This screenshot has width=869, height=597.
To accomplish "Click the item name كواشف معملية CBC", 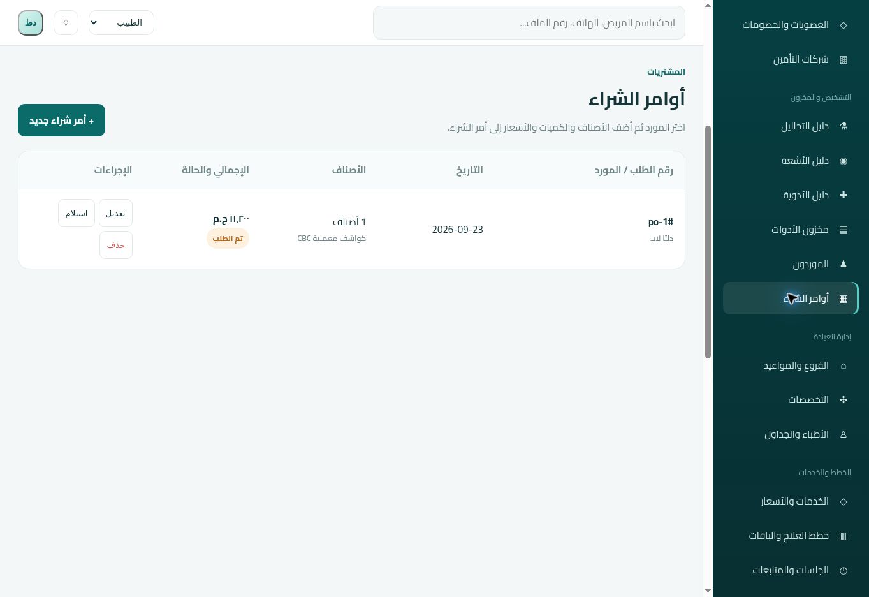I will (332, 239).
